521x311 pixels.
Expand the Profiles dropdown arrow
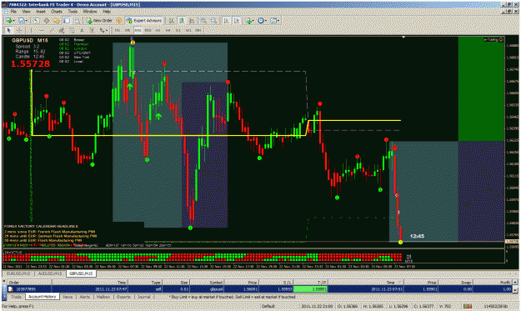pyautogui.click(x=28, y=21)
